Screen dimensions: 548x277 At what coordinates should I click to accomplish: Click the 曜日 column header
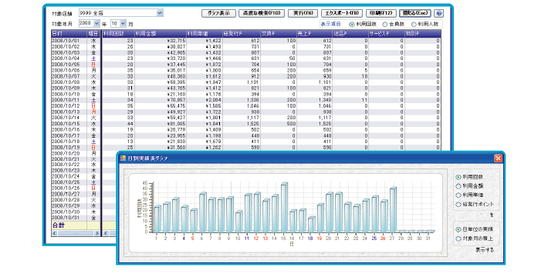(93, 34)
